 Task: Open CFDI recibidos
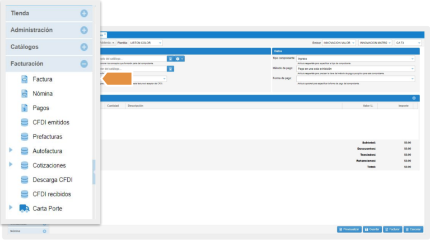(x=52, y=194)
